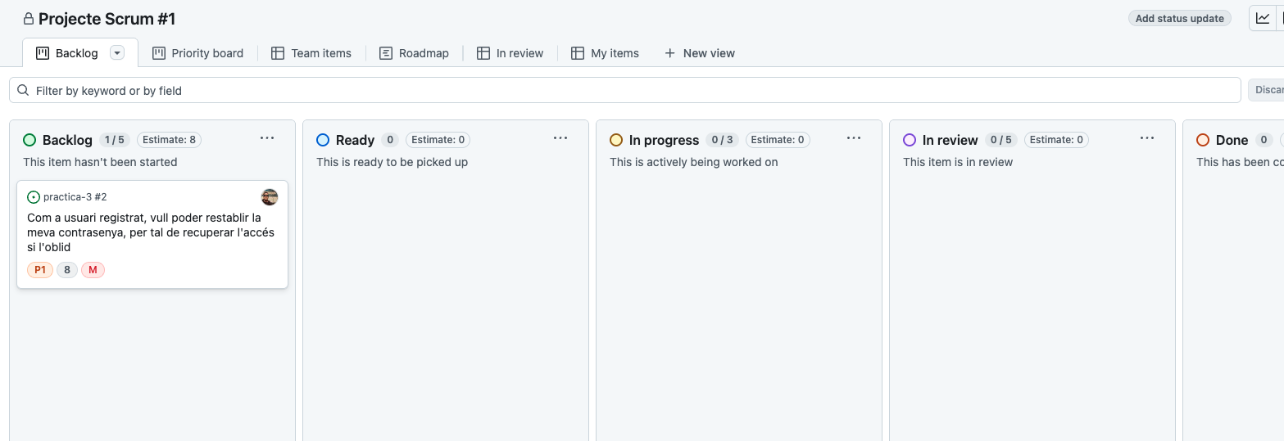Click the P1 priority label on card

(x=40, y=270)
